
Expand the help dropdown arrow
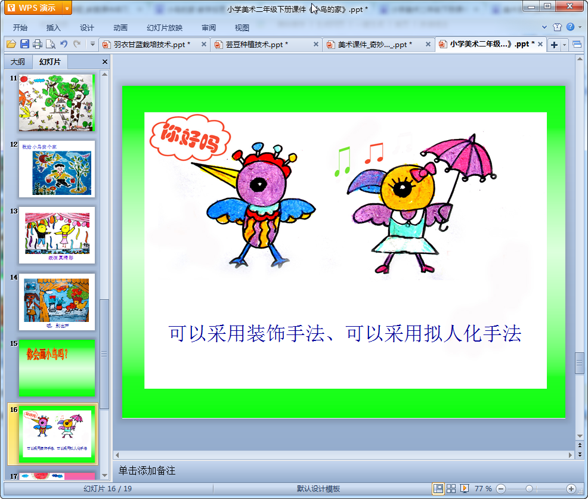(580, 27)
